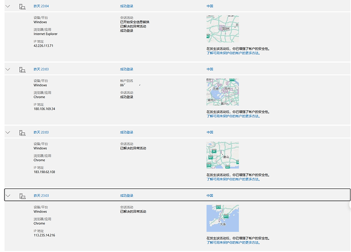Click 中国 link above the Dalian map
The width and height of the screenshot is (351, 252).
210,196
